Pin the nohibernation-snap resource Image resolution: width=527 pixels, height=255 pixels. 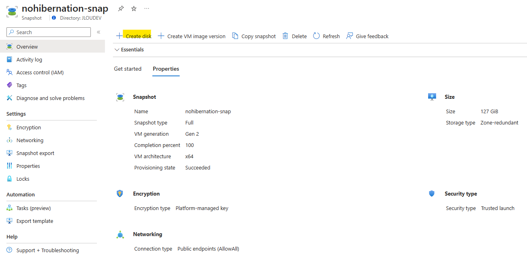tap(121, 8)
